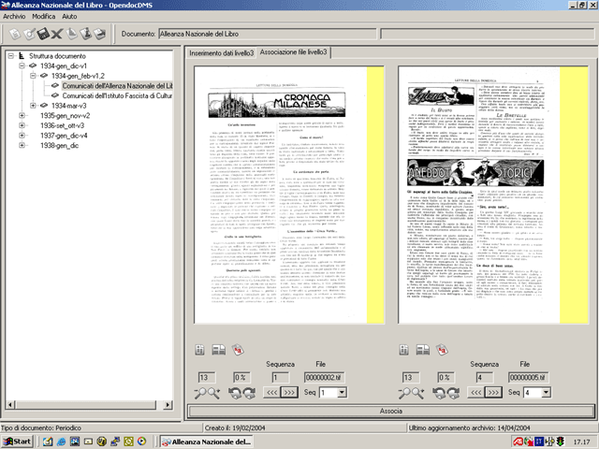The width and height of the screenshot is (599, 449).
Task: Click the edit document pencil icon
Action: 29,34
